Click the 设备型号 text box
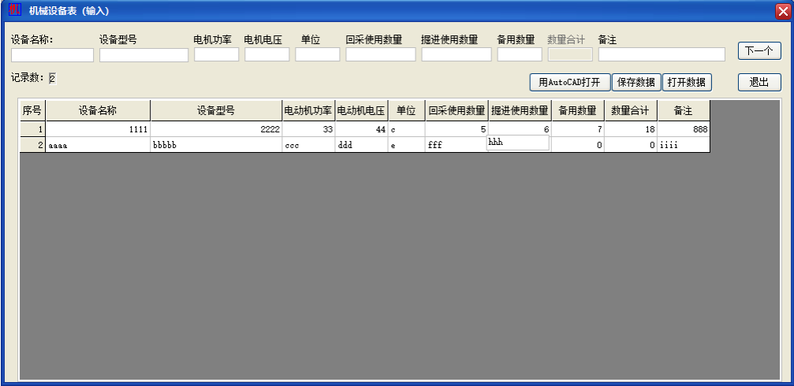 click(144, 55)
